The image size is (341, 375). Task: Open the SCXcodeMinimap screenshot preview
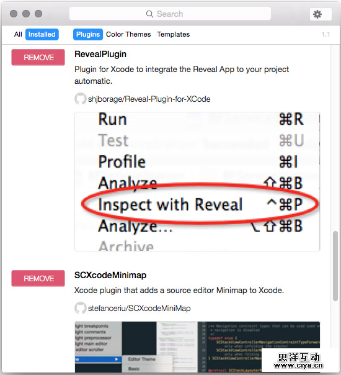coord(197,347)
